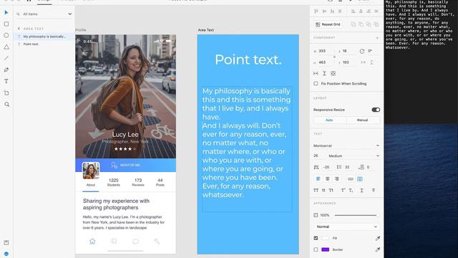Click the Align Right objects icon
458x258 pixels.
[x=369, y=11]
